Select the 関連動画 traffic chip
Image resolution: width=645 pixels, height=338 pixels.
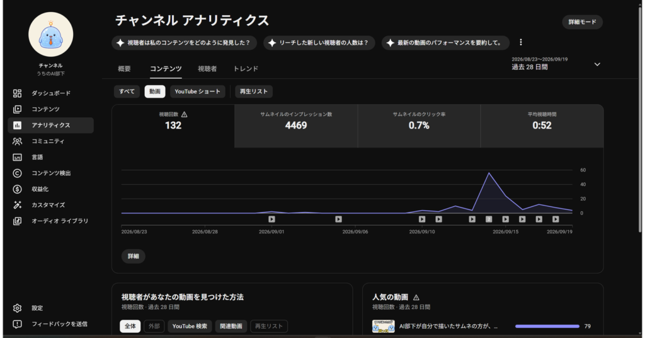tap(231, 326)
